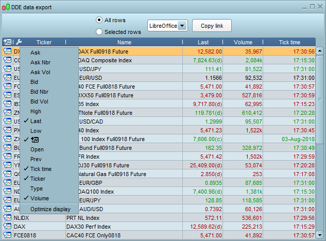Uncheck Tick time in the column menu
Image resolution: width=326 pixels, height=241 pixels.
[x=41, y=169]
